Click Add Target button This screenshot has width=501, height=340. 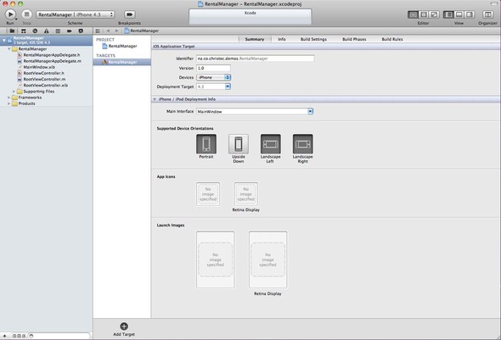pyautogui.click(x=124, y=330)
